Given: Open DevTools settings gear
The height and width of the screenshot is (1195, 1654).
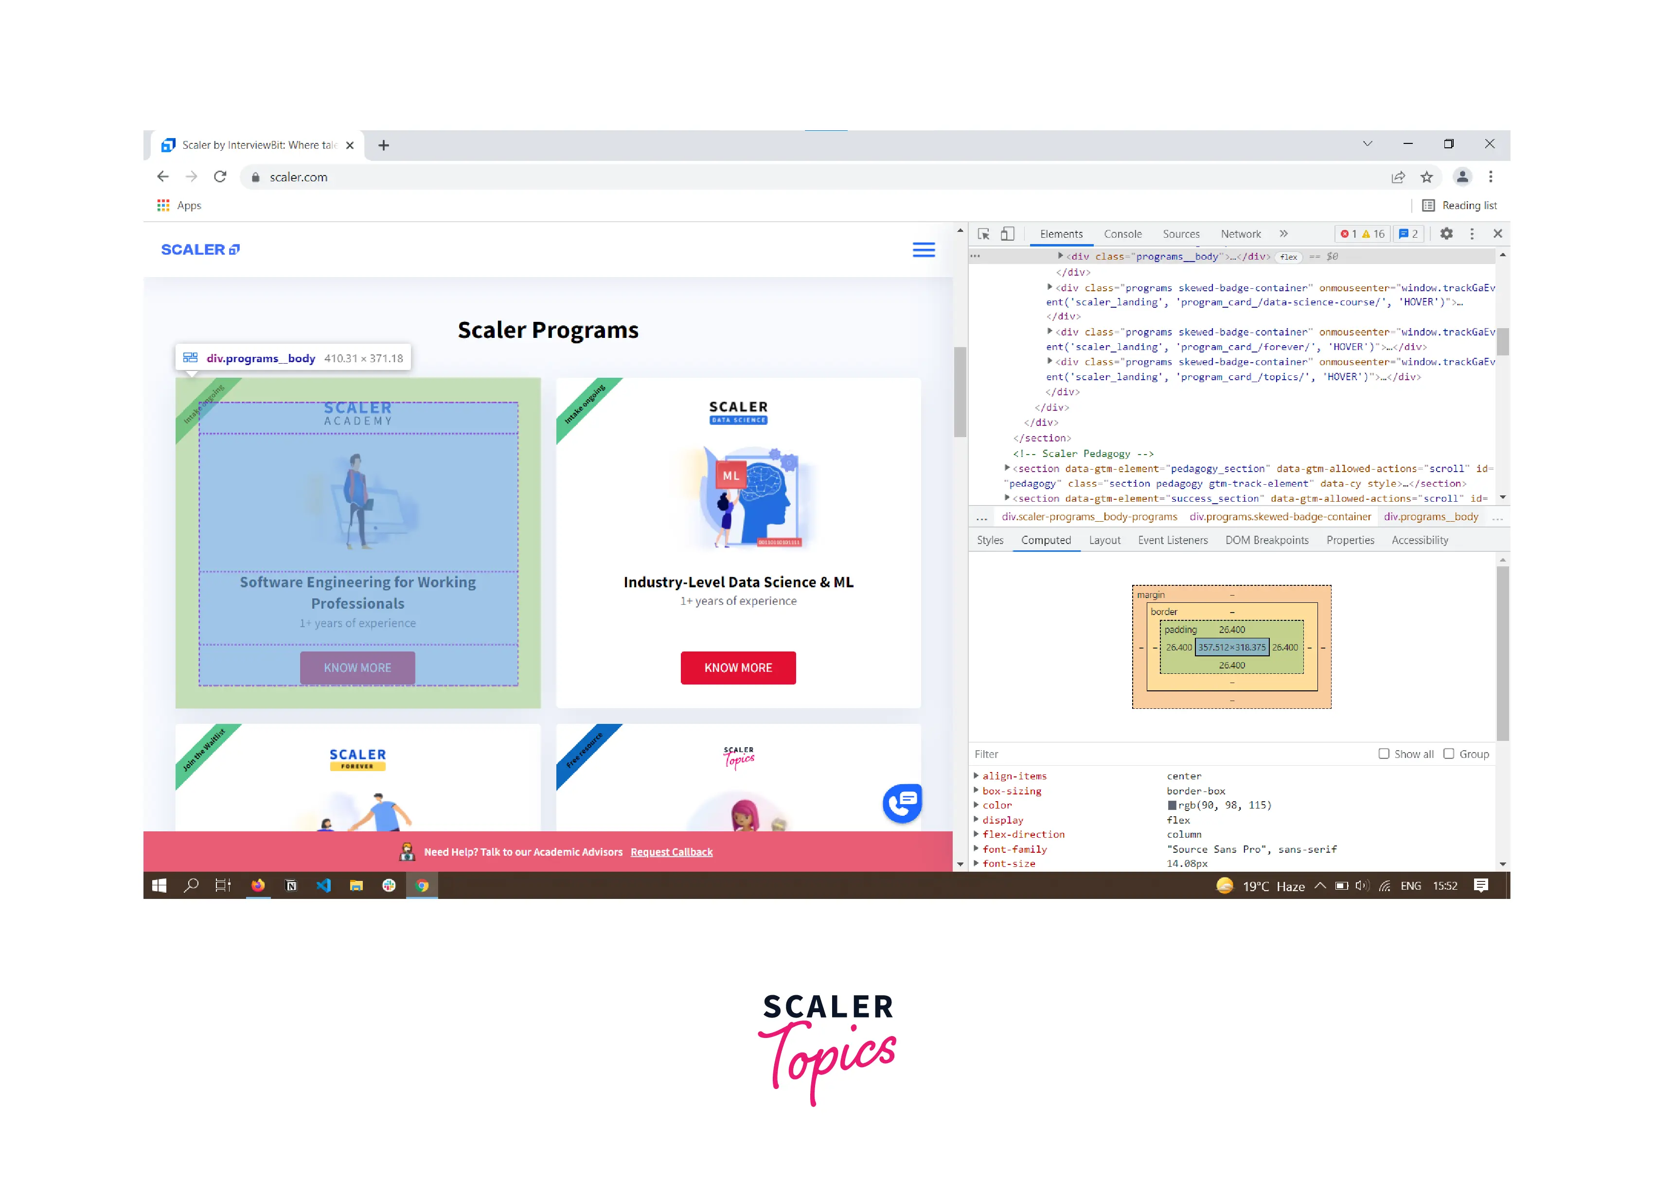Looking at the screenshot, I should (x=1446, y=234).
